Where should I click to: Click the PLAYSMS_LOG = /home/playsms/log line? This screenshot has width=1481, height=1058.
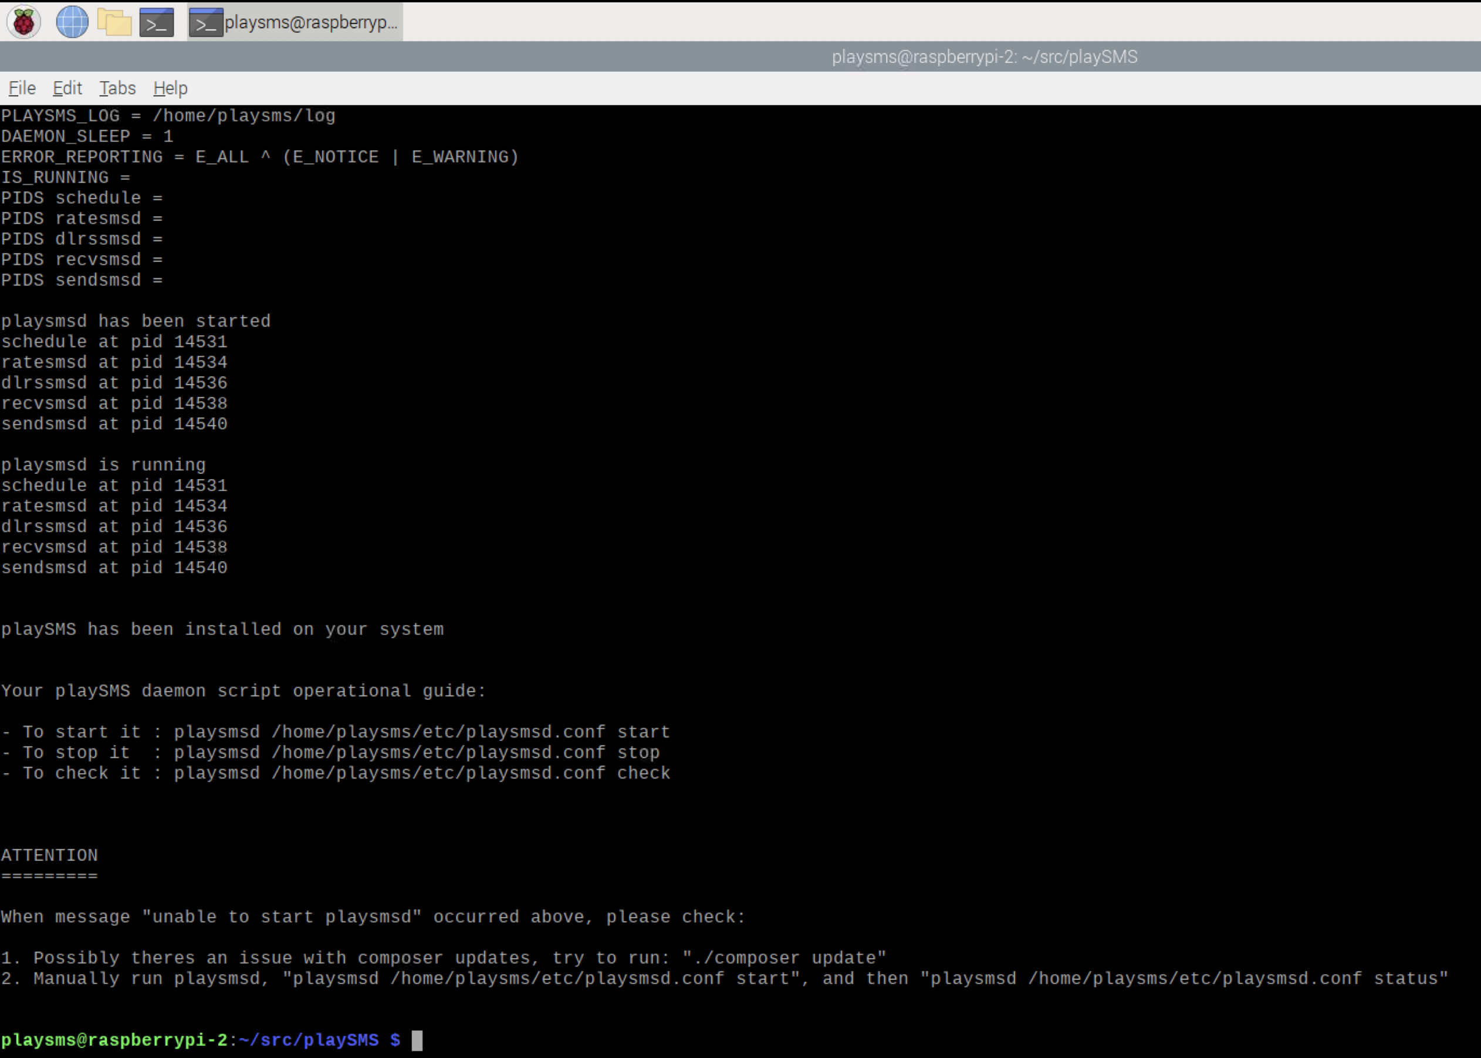168,116
